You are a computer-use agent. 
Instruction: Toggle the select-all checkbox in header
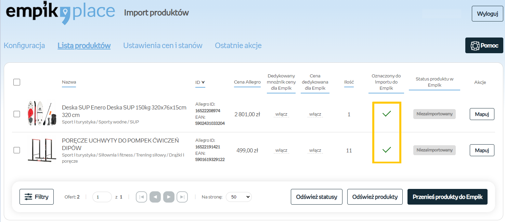[17, 82]
